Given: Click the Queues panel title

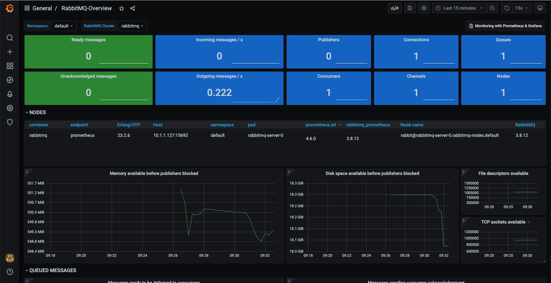Looking at the screenshot, I should point(503,40).
